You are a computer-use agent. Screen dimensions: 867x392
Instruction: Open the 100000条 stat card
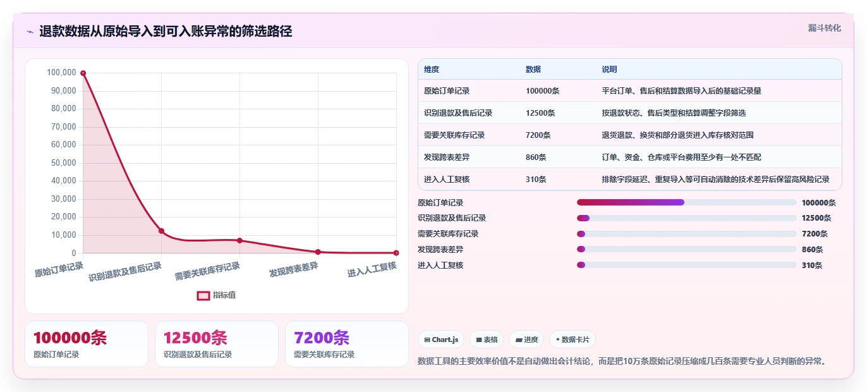tap(87, 344)
